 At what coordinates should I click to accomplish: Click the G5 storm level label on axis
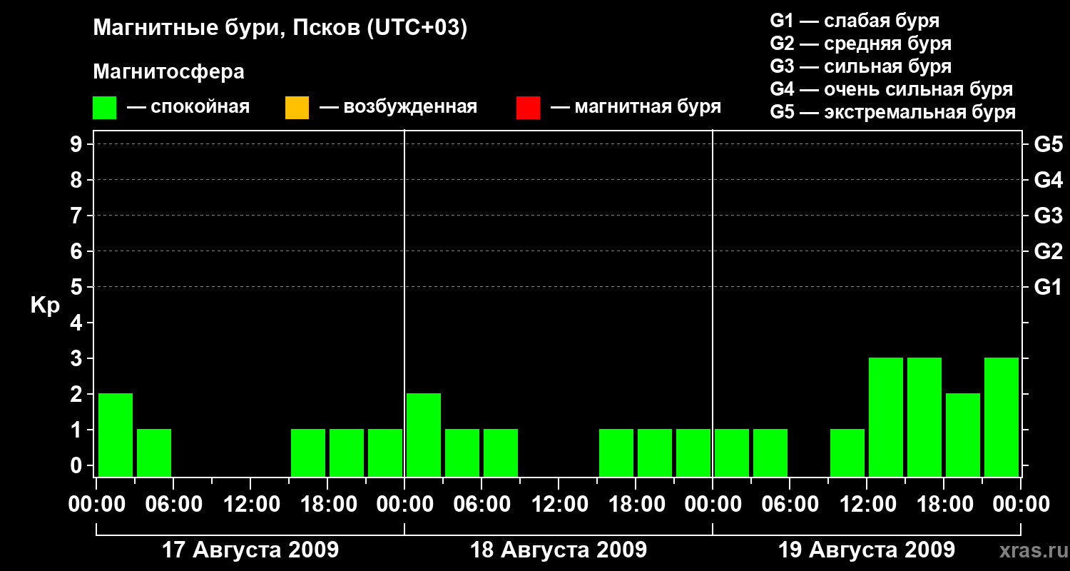pos(1048,144)
